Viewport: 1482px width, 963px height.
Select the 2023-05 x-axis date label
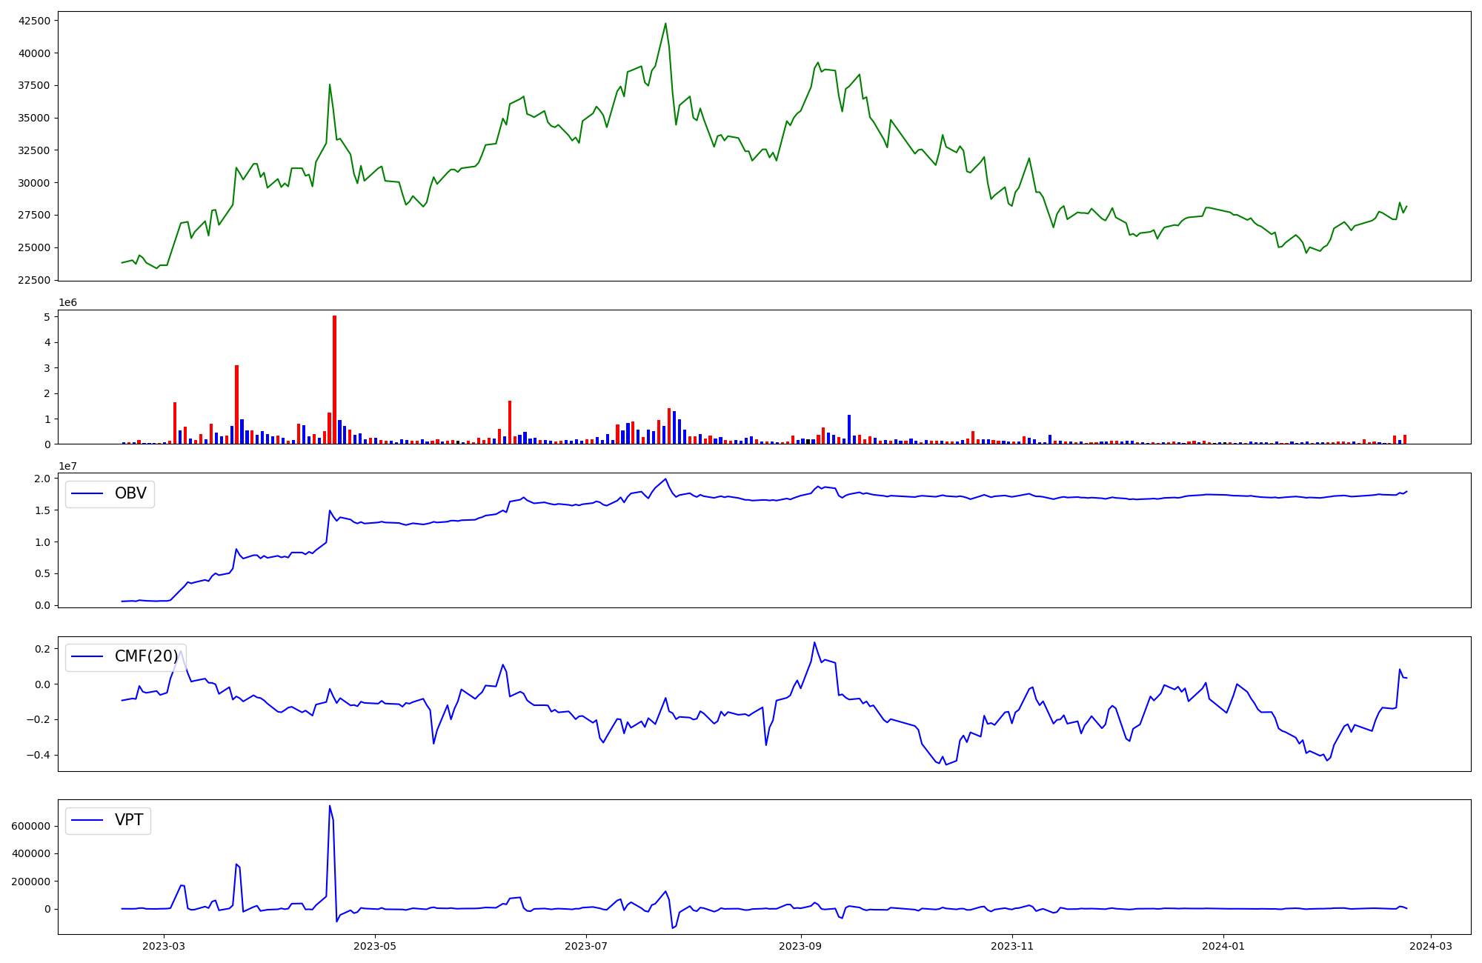tap(375, 946)
